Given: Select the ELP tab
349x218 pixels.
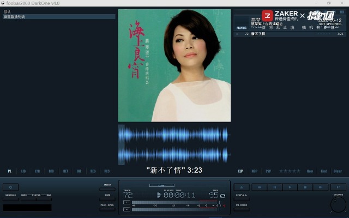Looking at the screenshot, I should click(240, 171).
